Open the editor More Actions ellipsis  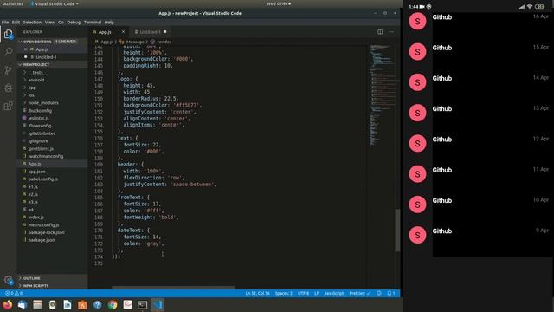[391, 32]
